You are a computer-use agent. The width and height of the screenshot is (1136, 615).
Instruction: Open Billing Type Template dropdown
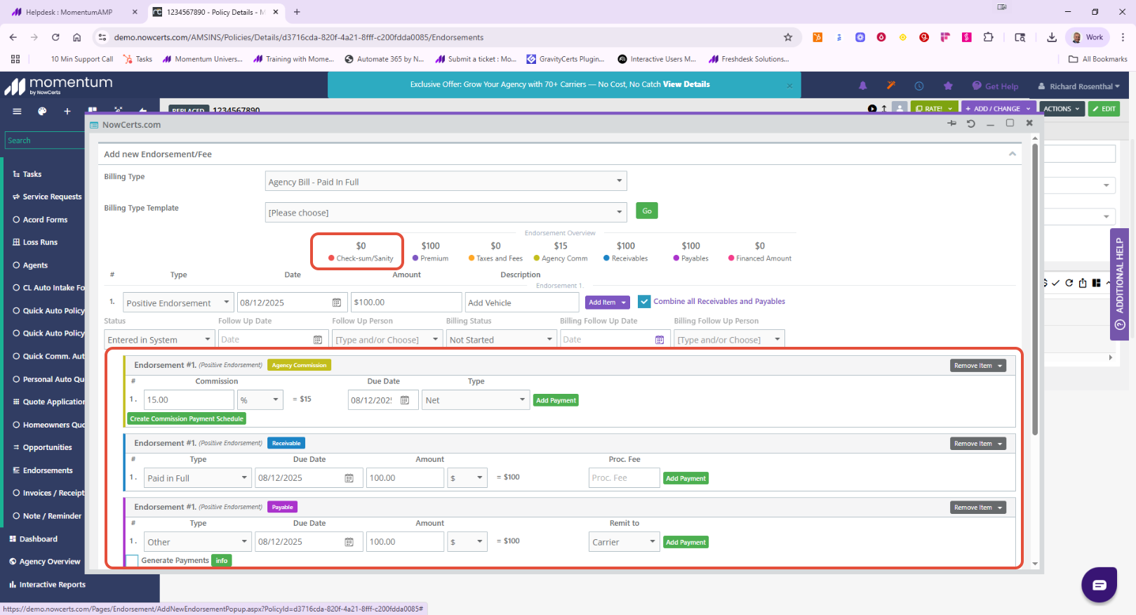pos(446,212)
